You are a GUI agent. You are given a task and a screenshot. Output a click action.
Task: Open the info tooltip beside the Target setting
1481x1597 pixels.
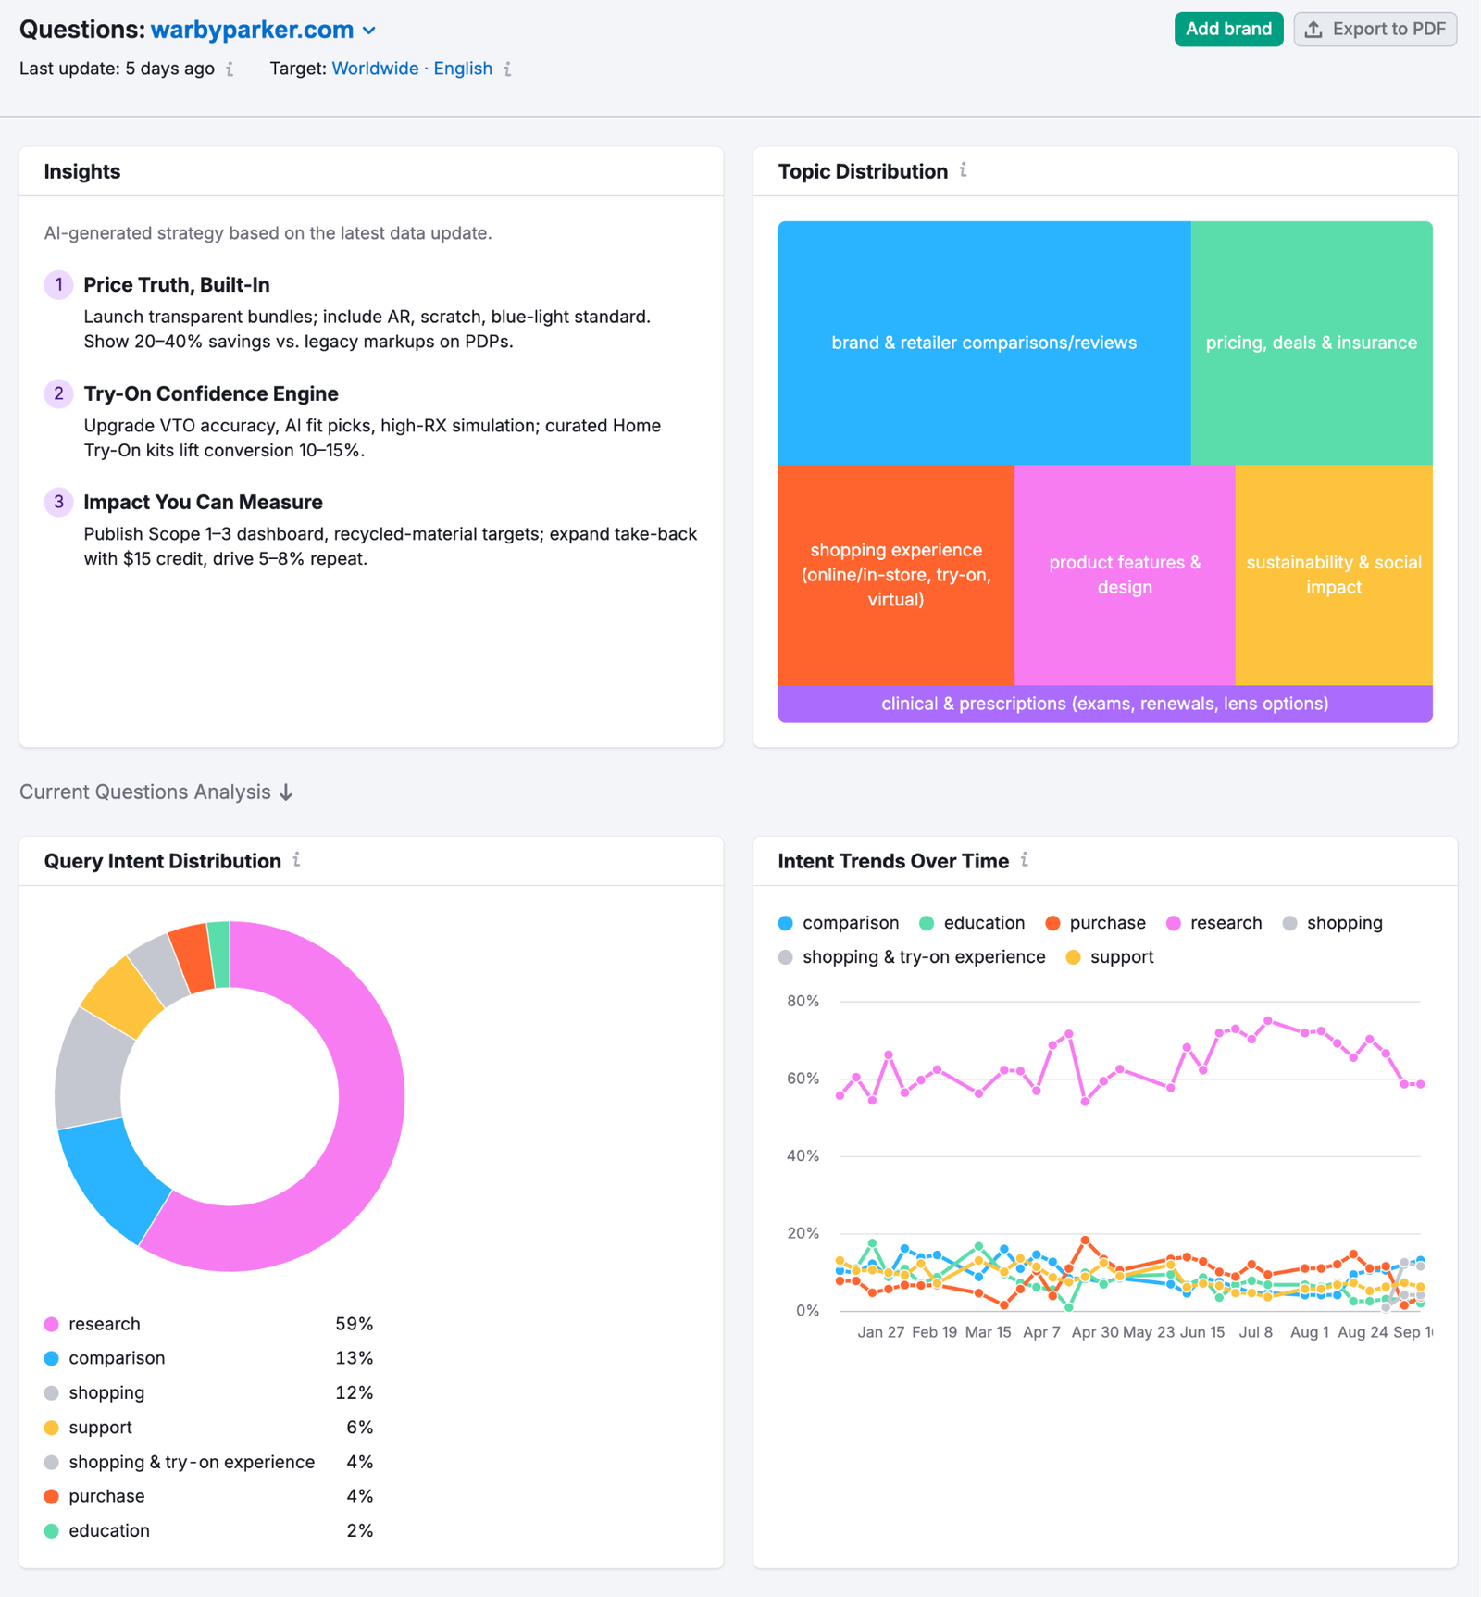click(x=507, y=69)
